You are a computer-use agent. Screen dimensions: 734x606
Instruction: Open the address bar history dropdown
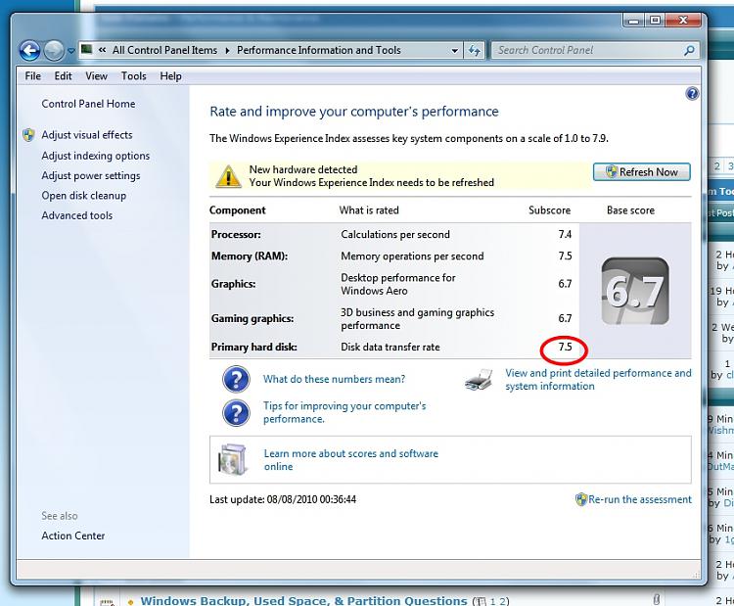pos(454,51)
